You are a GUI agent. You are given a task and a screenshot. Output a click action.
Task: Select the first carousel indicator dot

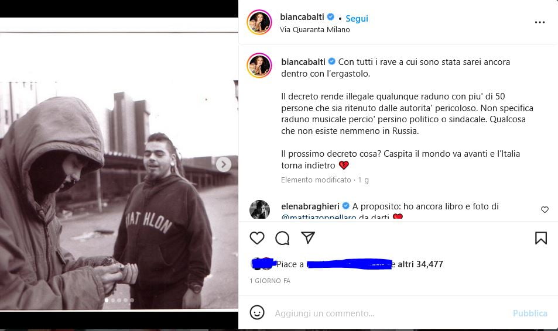[x=107, y=301]
